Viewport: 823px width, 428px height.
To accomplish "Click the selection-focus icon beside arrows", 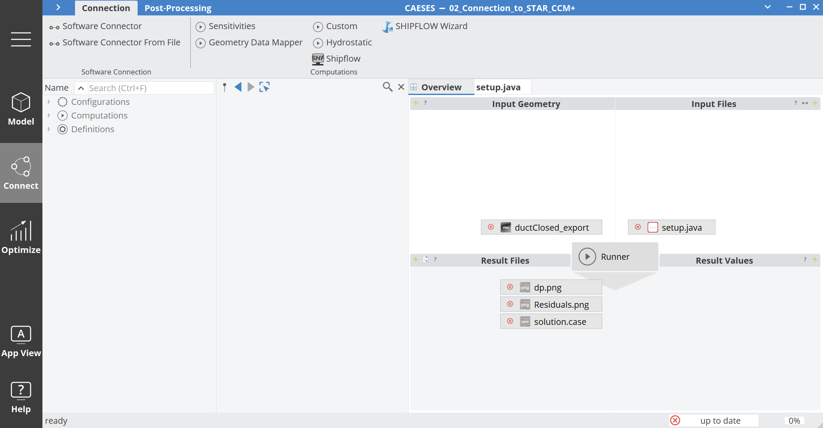I will (x=264, y=87).
